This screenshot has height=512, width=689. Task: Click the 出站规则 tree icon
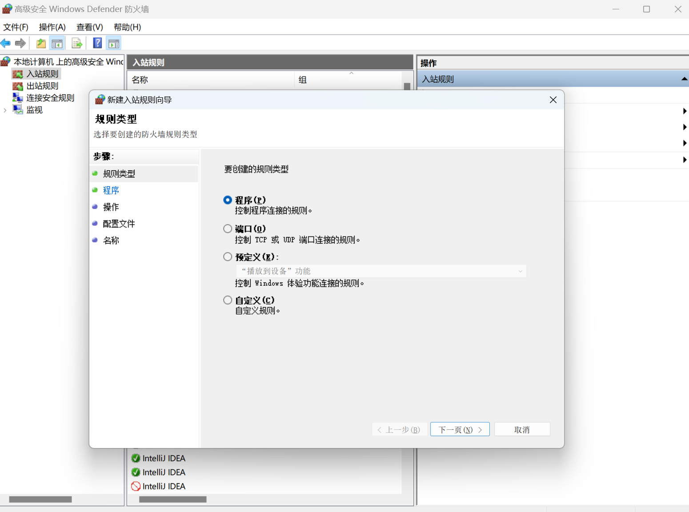tap(18, 86)
